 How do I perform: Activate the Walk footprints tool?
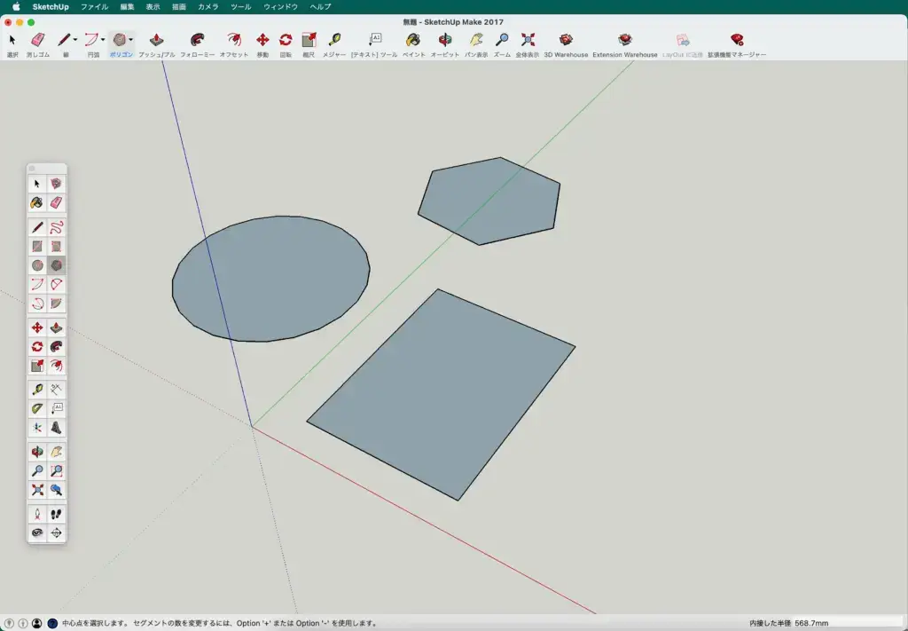[56, 514]
